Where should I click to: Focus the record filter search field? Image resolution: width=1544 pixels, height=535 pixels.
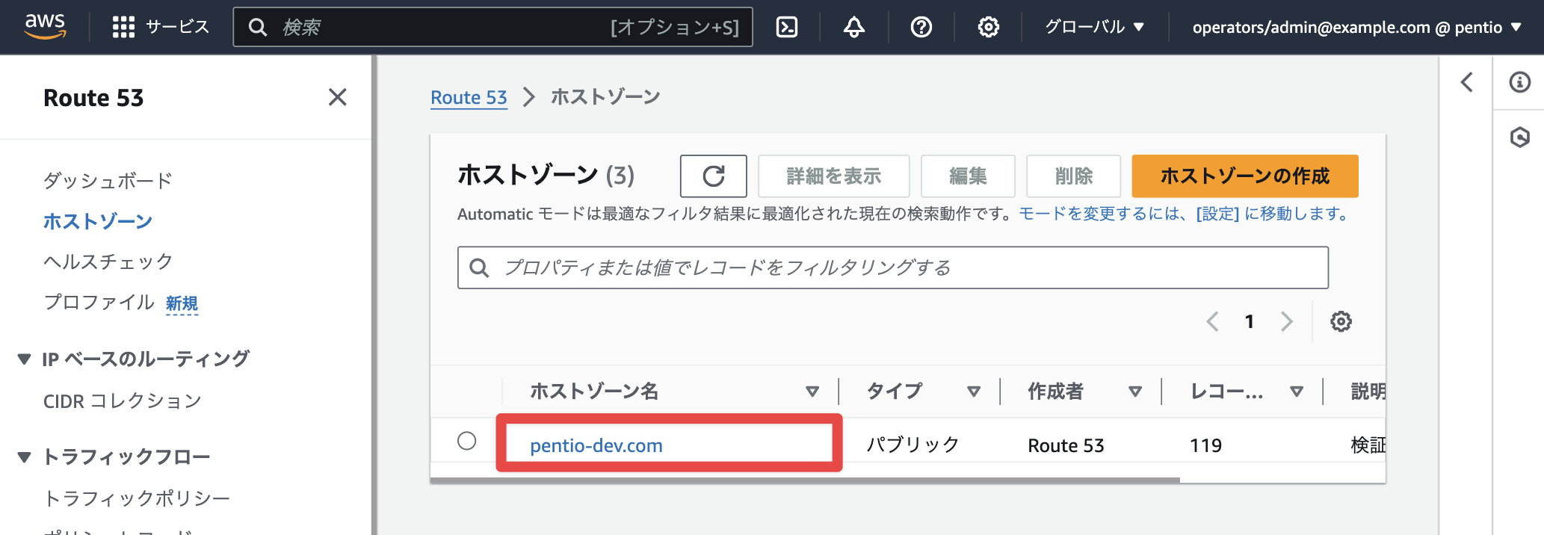(893, 267)
